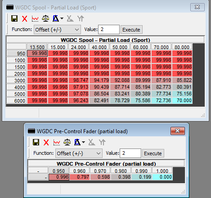Select column header 60.000
Viewport: 211px width, 198px height.
point(141,47)
